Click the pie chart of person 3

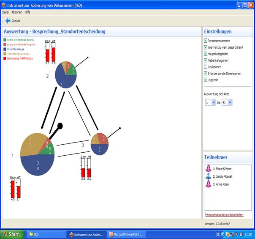pos(100,144)
